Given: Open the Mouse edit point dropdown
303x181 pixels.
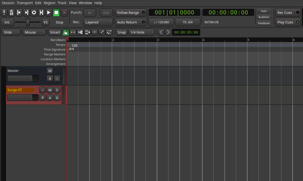Looking at the screenshot, I should click(x=34, y=32).
